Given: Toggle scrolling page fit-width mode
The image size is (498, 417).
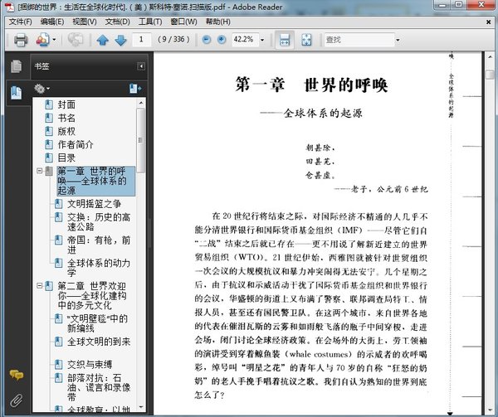Looking at the screenshot, I should [x=284, y=40].
